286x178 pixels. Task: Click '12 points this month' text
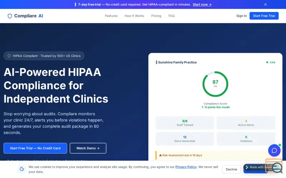216,108
